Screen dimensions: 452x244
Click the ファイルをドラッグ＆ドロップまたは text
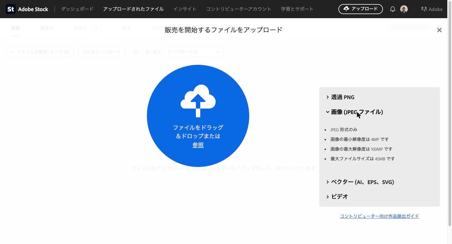point(198,132)
